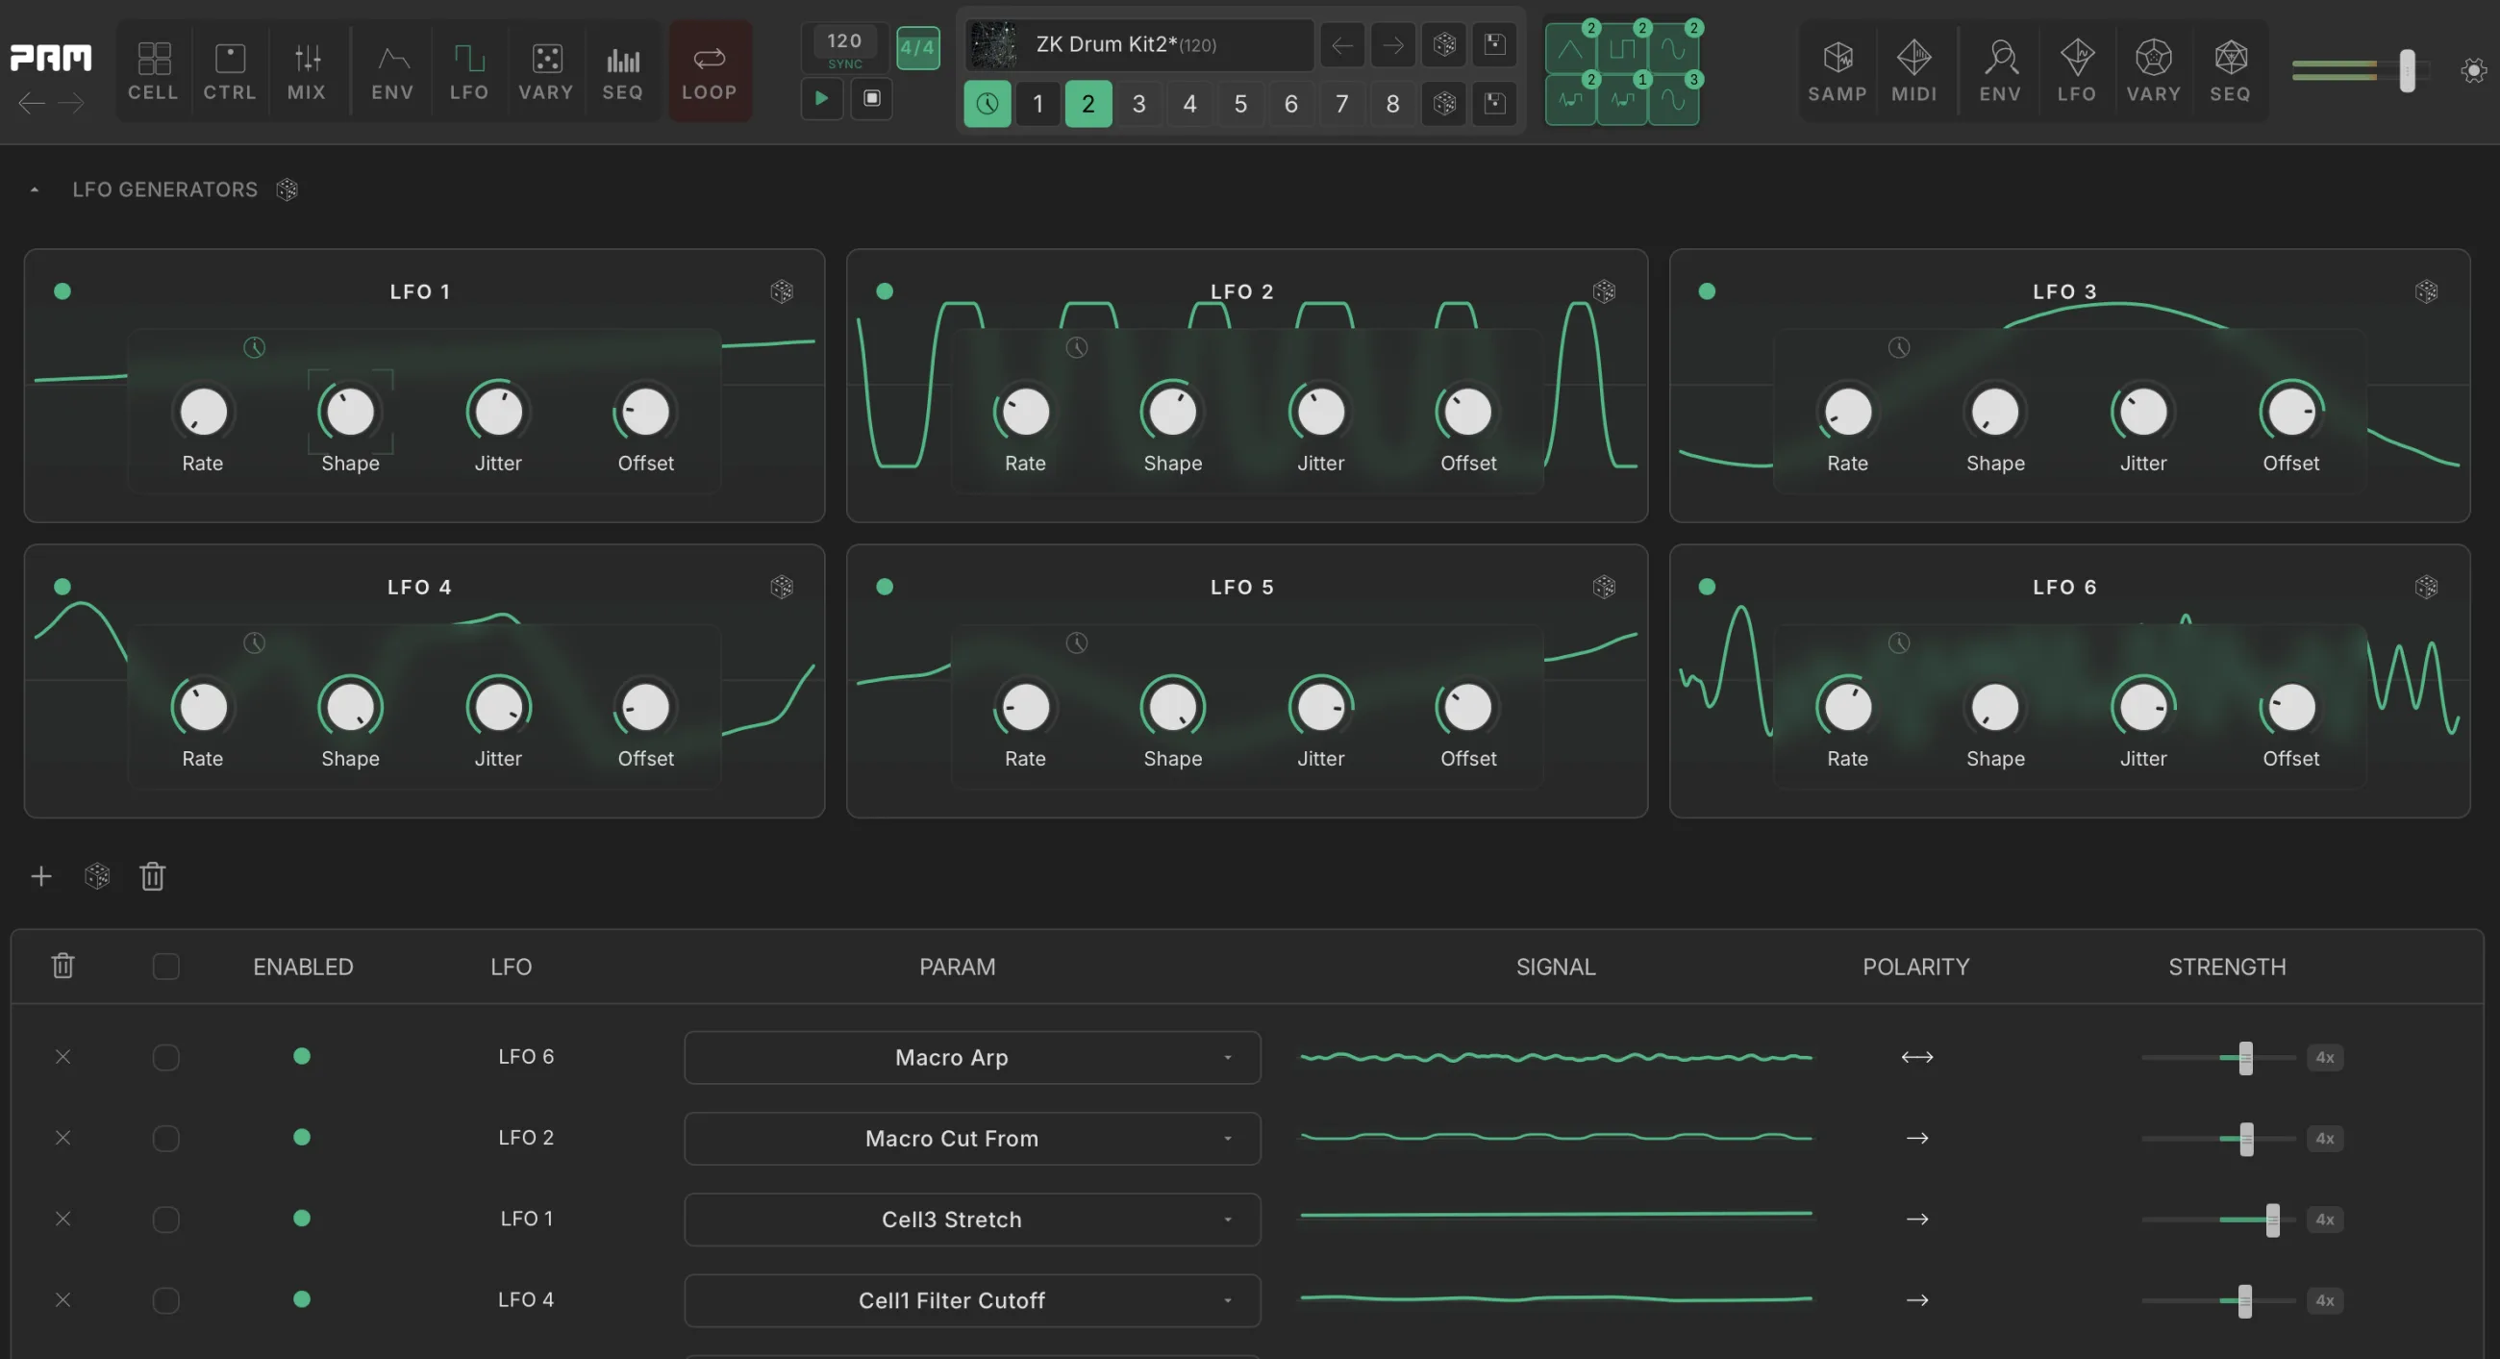Go to next preset arrow
The height and width of the screenshot is (1359, 2500).
coord(1392,44)
